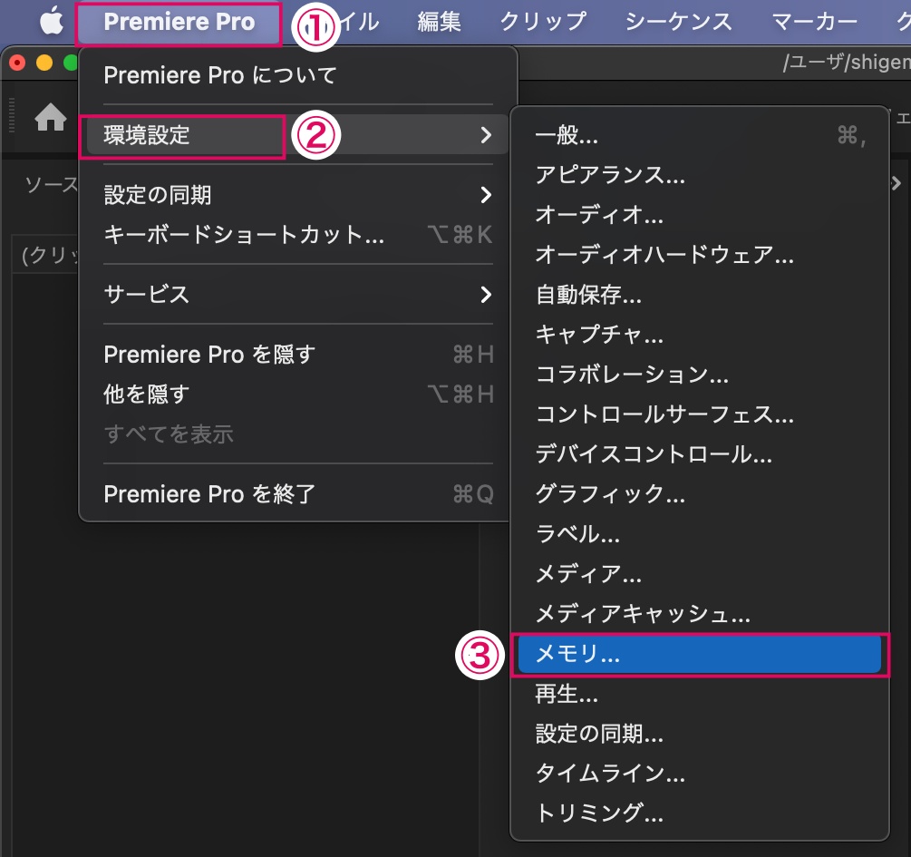This screenshot has width=911, height=857.
Task: Expand the 環境設定 submenu
Action: pyautogui.click(x=297, y=135)
